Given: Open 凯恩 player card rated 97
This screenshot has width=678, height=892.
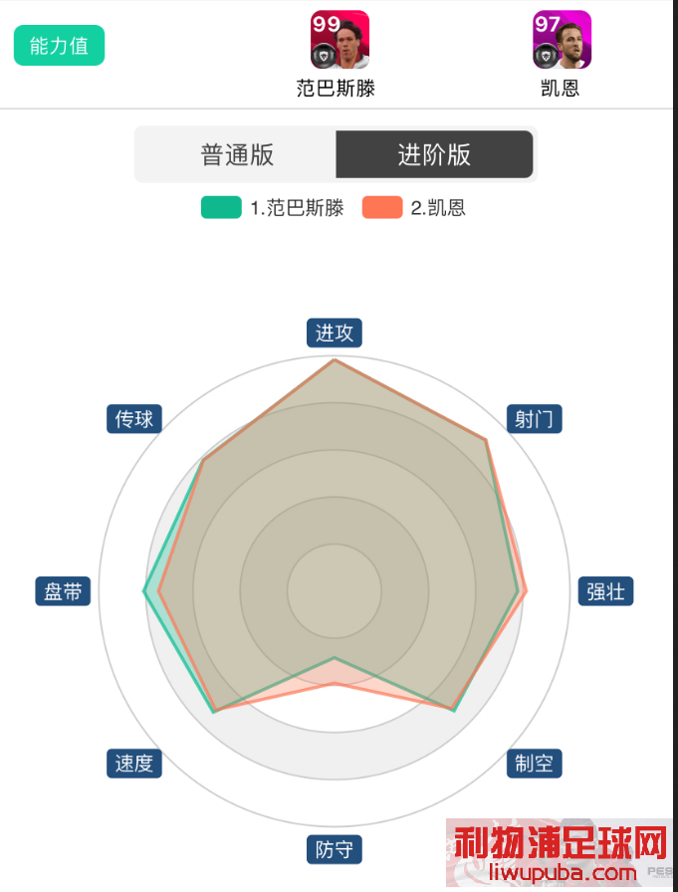Looking at the screenshot, I should pyautogui.click(x=562, y=40).
